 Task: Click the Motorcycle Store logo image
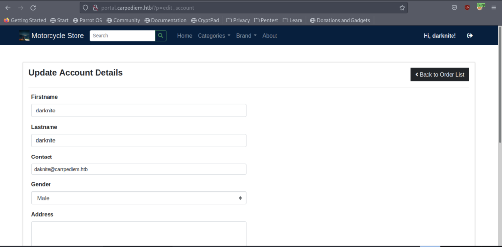coord(24,36)
